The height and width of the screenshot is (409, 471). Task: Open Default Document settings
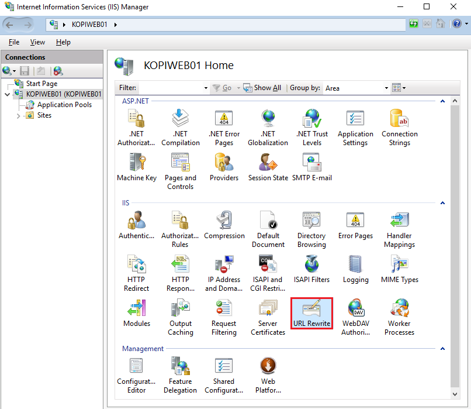pos(268,229)
